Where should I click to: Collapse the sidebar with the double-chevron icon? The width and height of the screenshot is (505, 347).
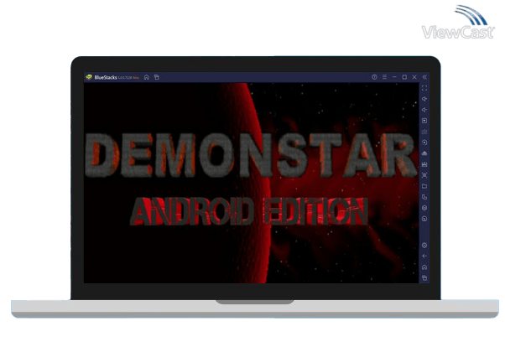pyautogui.click(x=424, y=77)
